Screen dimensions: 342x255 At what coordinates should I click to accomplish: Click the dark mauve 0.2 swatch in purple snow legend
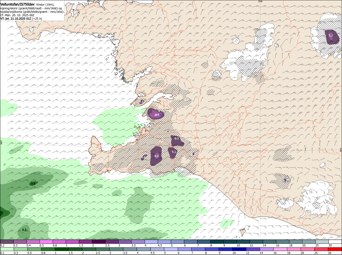tap(7, 242)
